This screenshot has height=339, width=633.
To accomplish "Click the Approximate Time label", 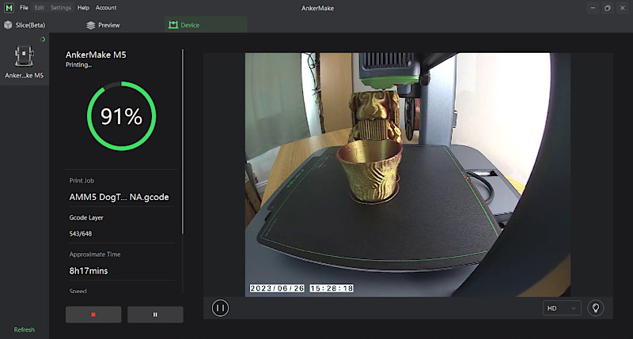I will 95,254.
